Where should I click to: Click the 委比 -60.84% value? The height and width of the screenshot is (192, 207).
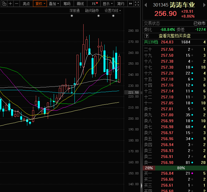click(x=167, y=29)
